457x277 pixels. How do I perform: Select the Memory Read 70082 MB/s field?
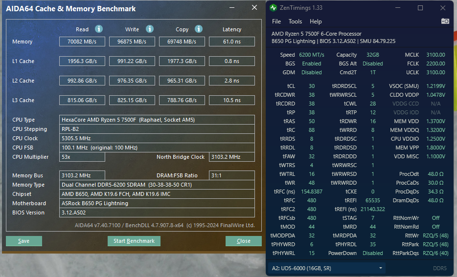(82, 42)
